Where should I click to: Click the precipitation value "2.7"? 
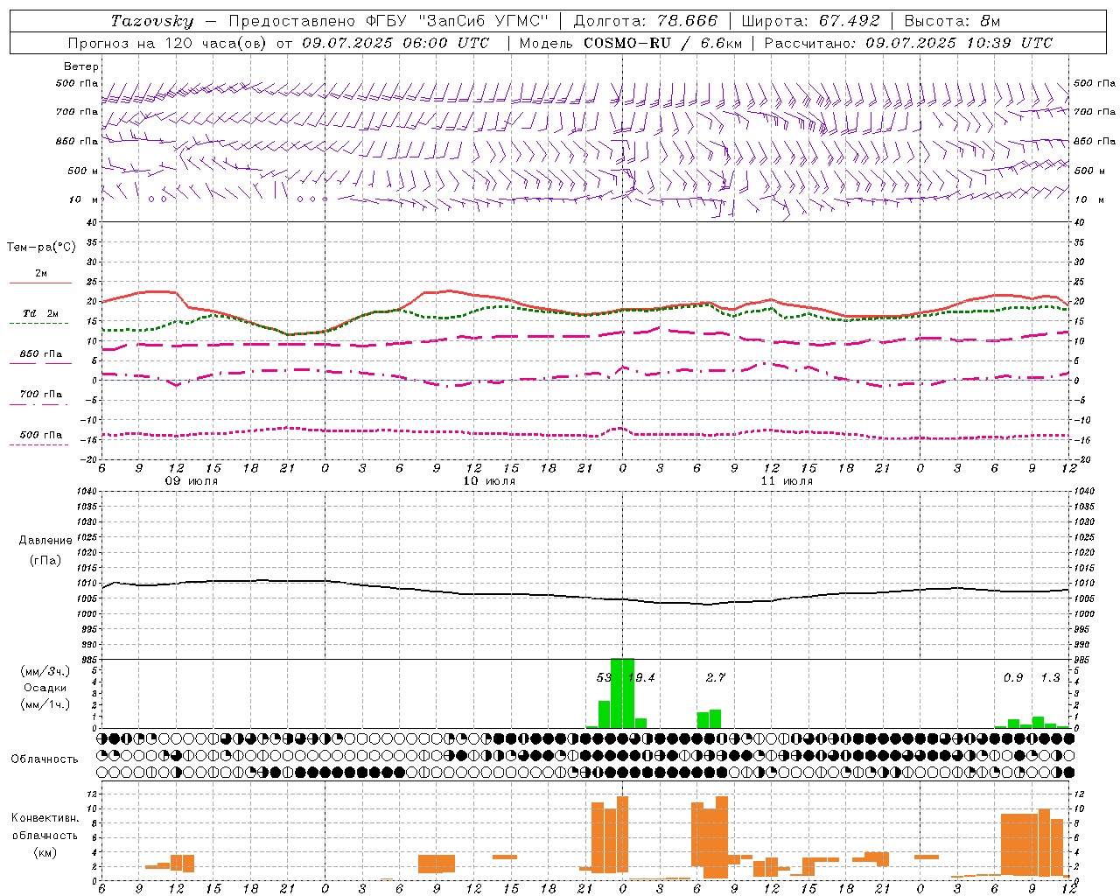[716, 677]
